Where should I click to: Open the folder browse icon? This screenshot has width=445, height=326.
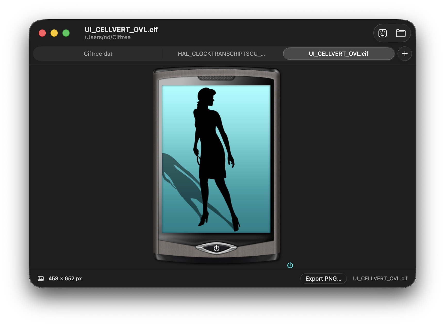coord(401,33)
